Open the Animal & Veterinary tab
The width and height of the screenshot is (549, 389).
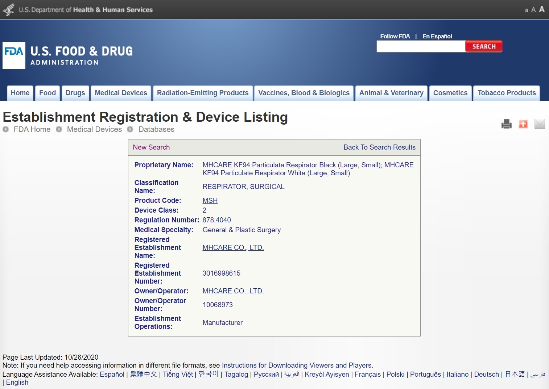[391, 93]
